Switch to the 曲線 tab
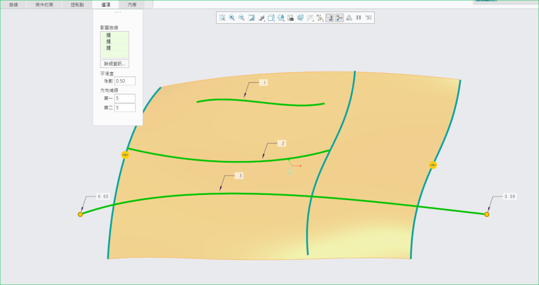The width and height of the screenshot is (539, 285). 13,4
